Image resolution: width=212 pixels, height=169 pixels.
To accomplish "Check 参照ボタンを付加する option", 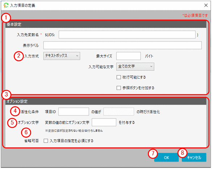I will 119,88.
